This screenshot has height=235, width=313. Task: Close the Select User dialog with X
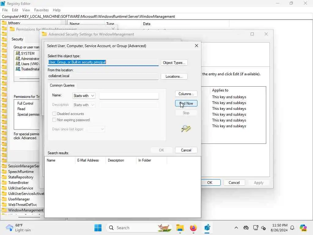197,46
